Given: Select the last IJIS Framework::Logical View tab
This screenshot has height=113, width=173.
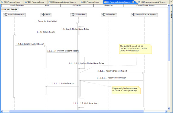Looking at the screenshot, I should (152, 2).
